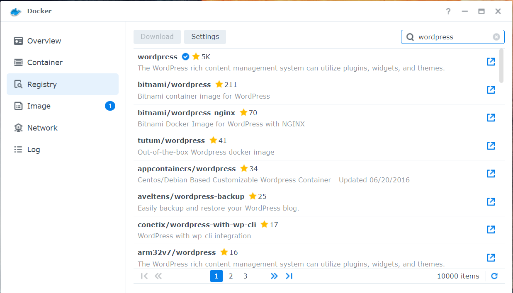
Task: Open the Image section label
Action: [x=39, y=106]
